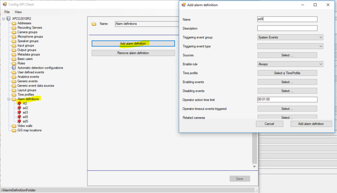Select the Camera groups tree item

(27, 32)
